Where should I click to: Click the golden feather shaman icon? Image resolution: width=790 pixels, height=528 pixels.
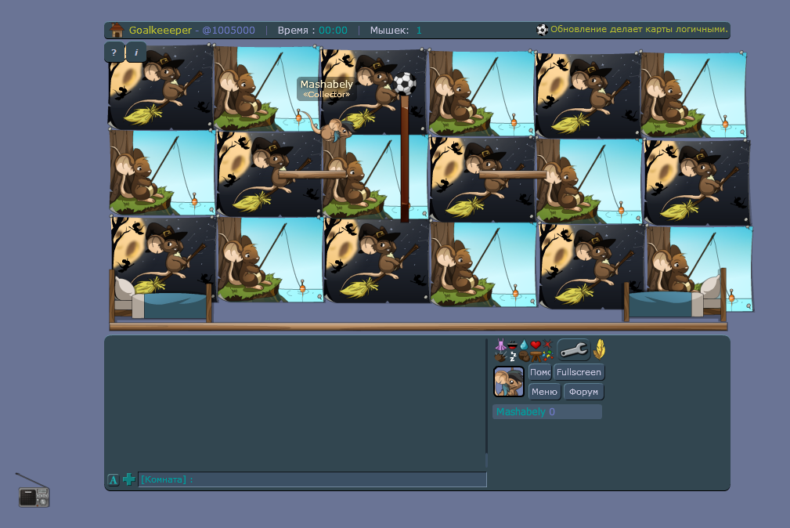600,349
